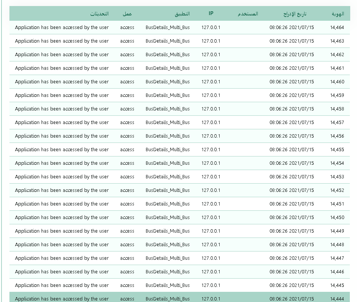Select ID cell 14,456
This screenshot has height=302, width=357.
click(x=337, y=136)
